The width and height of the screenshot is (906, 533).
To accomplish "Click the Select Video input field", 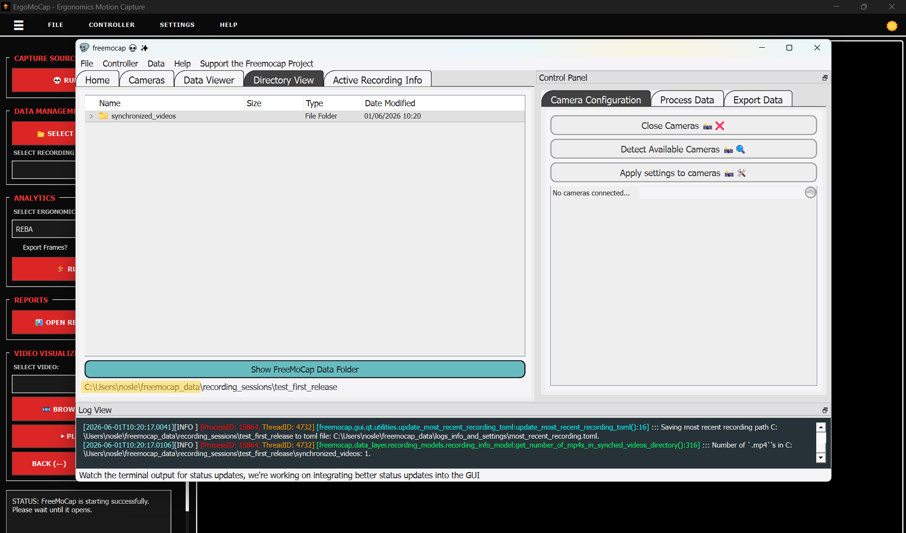I will click(43, 384).
